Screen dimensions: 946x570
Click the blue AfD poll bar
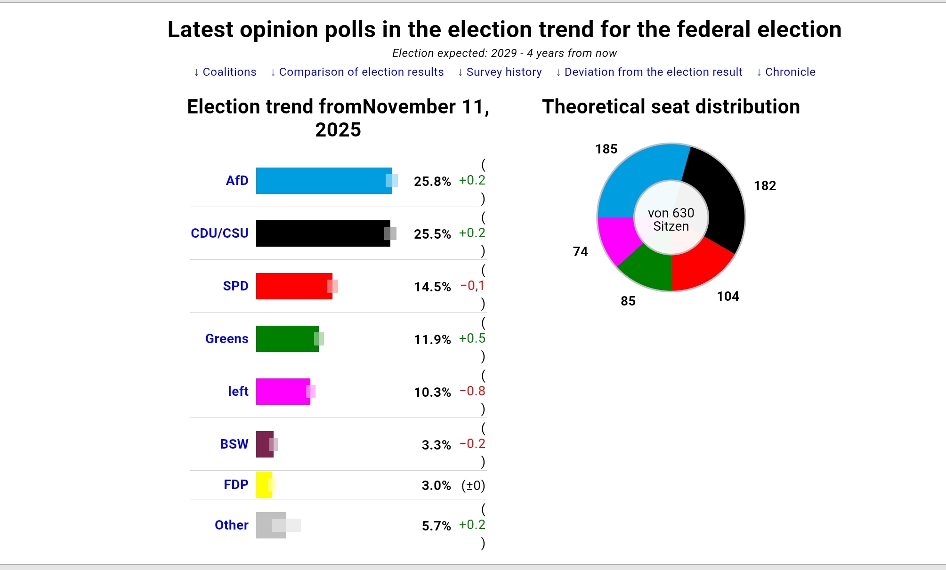[x=323, y=181]
